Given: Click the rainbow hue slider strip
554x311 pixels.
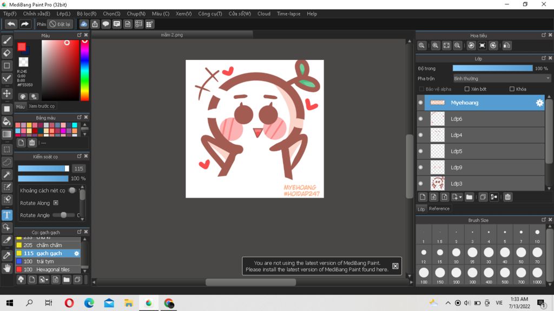Looking at the screenshot, I should pos(84,70).
